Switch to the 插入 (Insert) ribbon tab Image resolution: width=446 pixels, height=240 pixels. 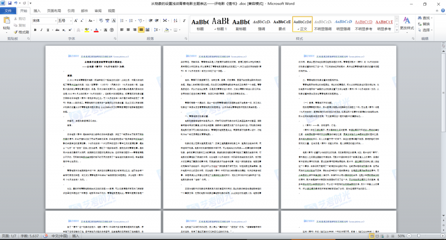37,11
